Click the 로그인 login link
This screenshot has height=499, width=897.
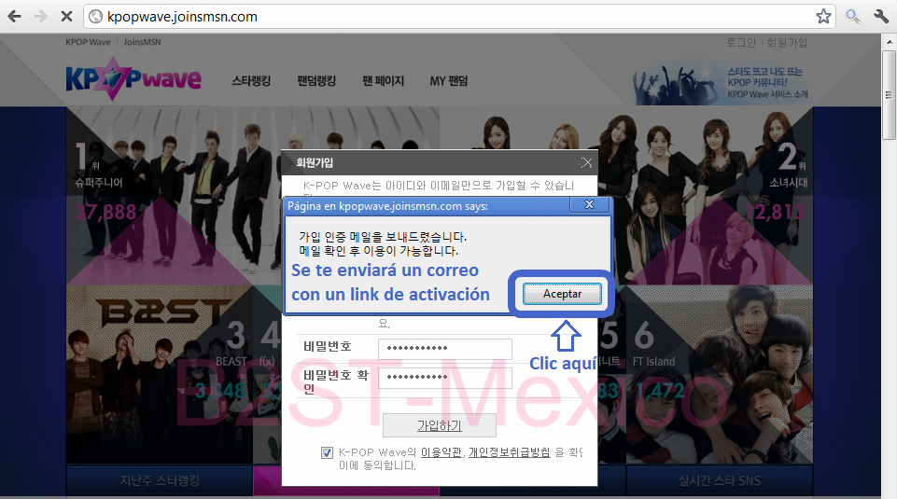pos(741,42)
